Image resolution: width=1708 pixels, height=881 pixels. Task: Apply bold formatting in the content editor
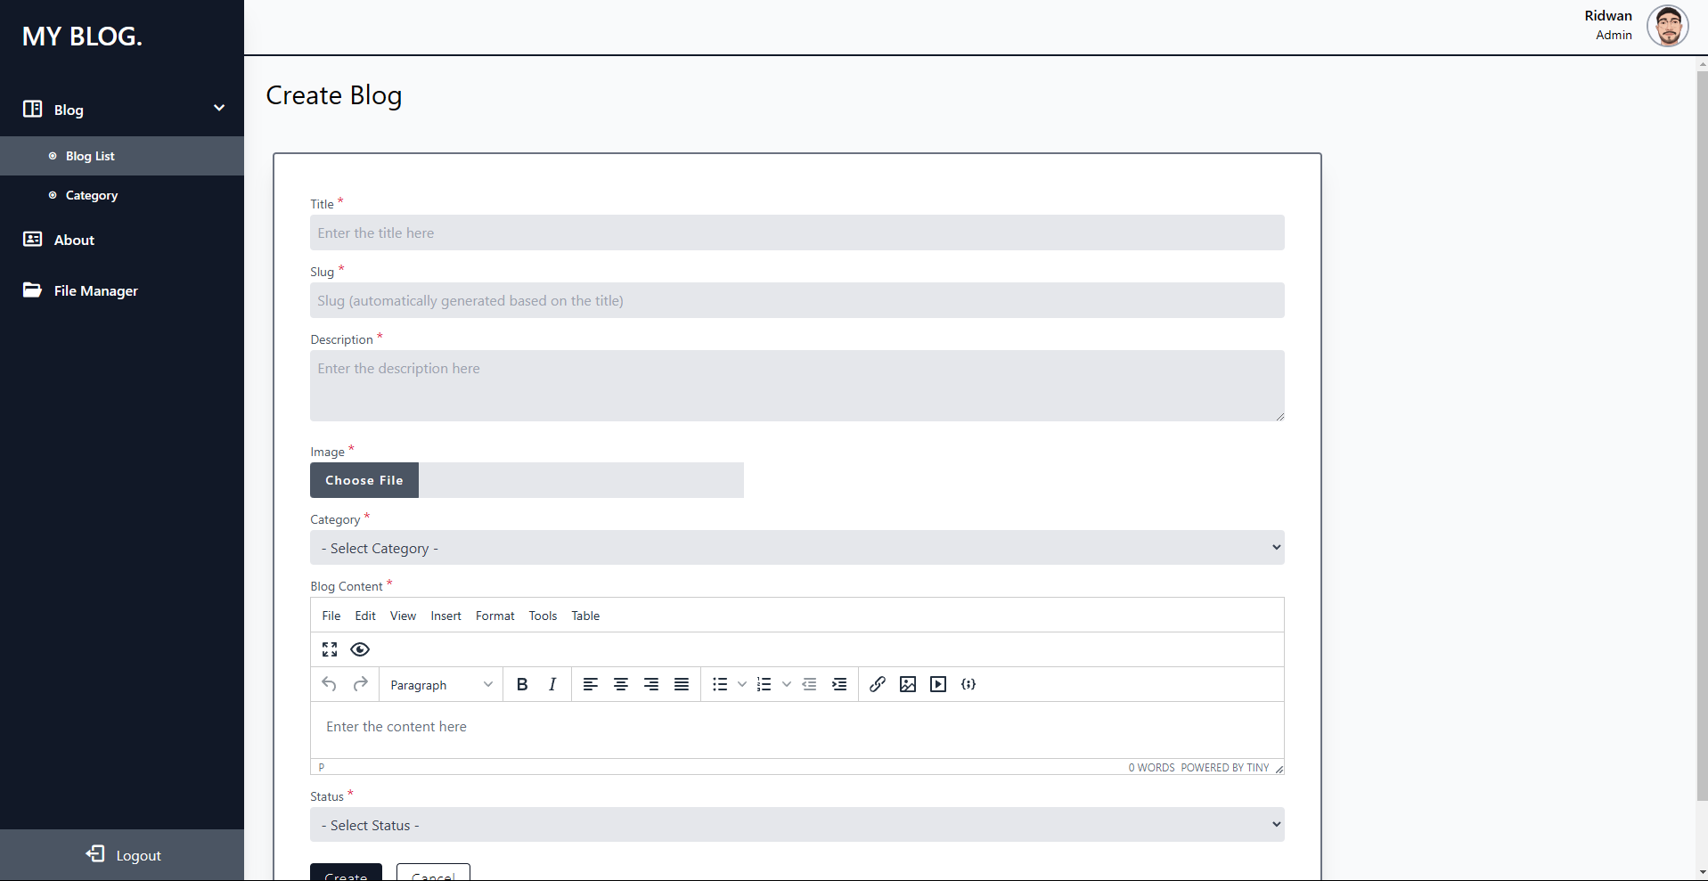point(521,684)
